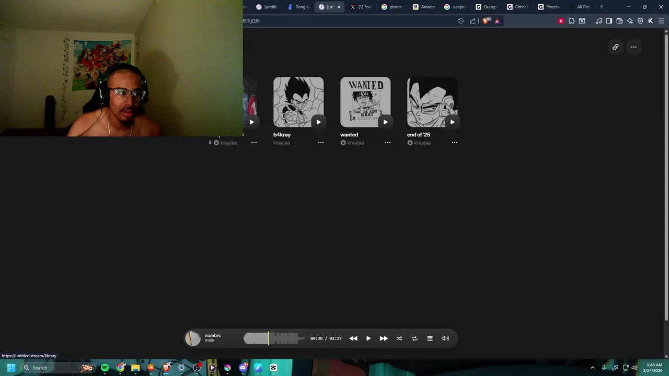Open system volume tray icon
The height and width of the screenshot is (376, 669).
[635, 368]
